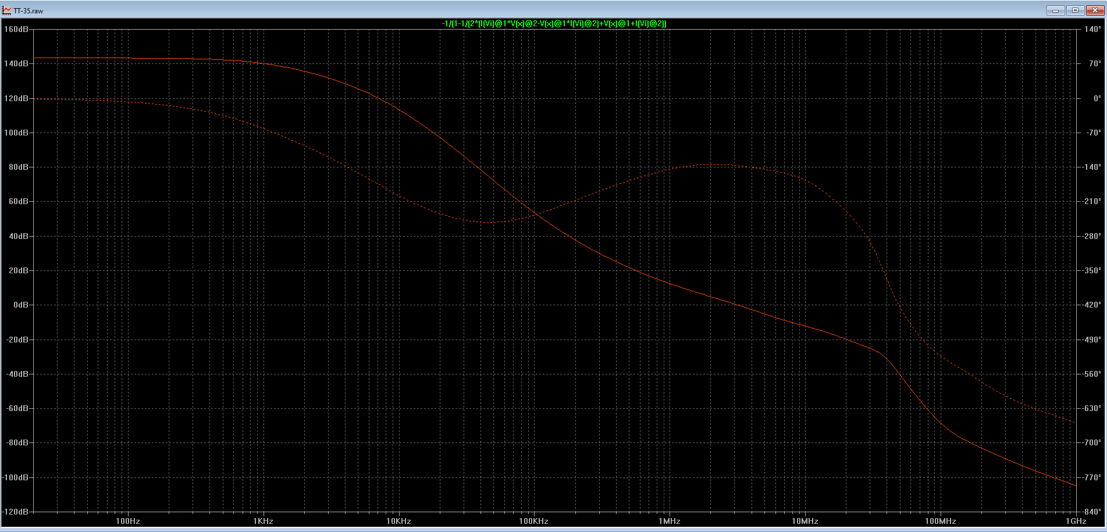Click the 100KHz frequency axis label
The image size is (1107, 532).
click(x=534, y=521)
